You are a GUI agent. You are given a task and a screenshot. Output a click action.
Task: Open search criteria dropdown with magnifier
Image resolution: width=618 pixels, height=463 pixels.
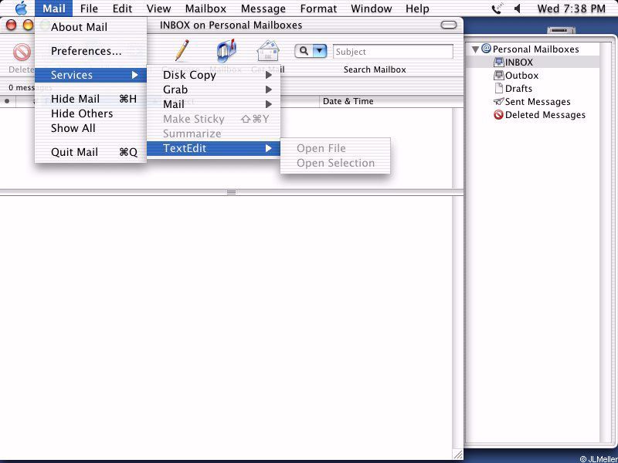coord(311,51)
